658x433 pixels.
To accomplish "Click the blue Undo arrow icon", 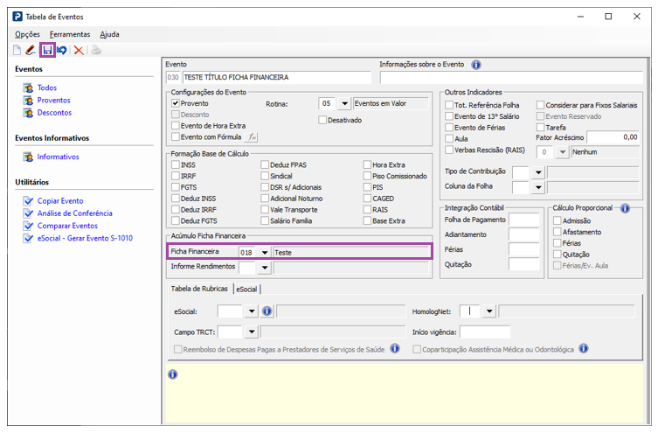I will (x=61, y=51).
